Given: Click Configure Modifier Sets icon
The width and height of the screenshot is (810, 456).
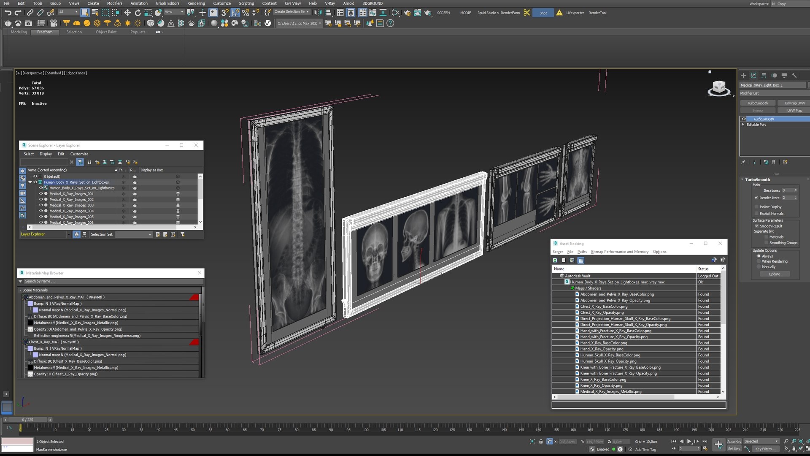Looking at the screenshot, I should [785, 162].
